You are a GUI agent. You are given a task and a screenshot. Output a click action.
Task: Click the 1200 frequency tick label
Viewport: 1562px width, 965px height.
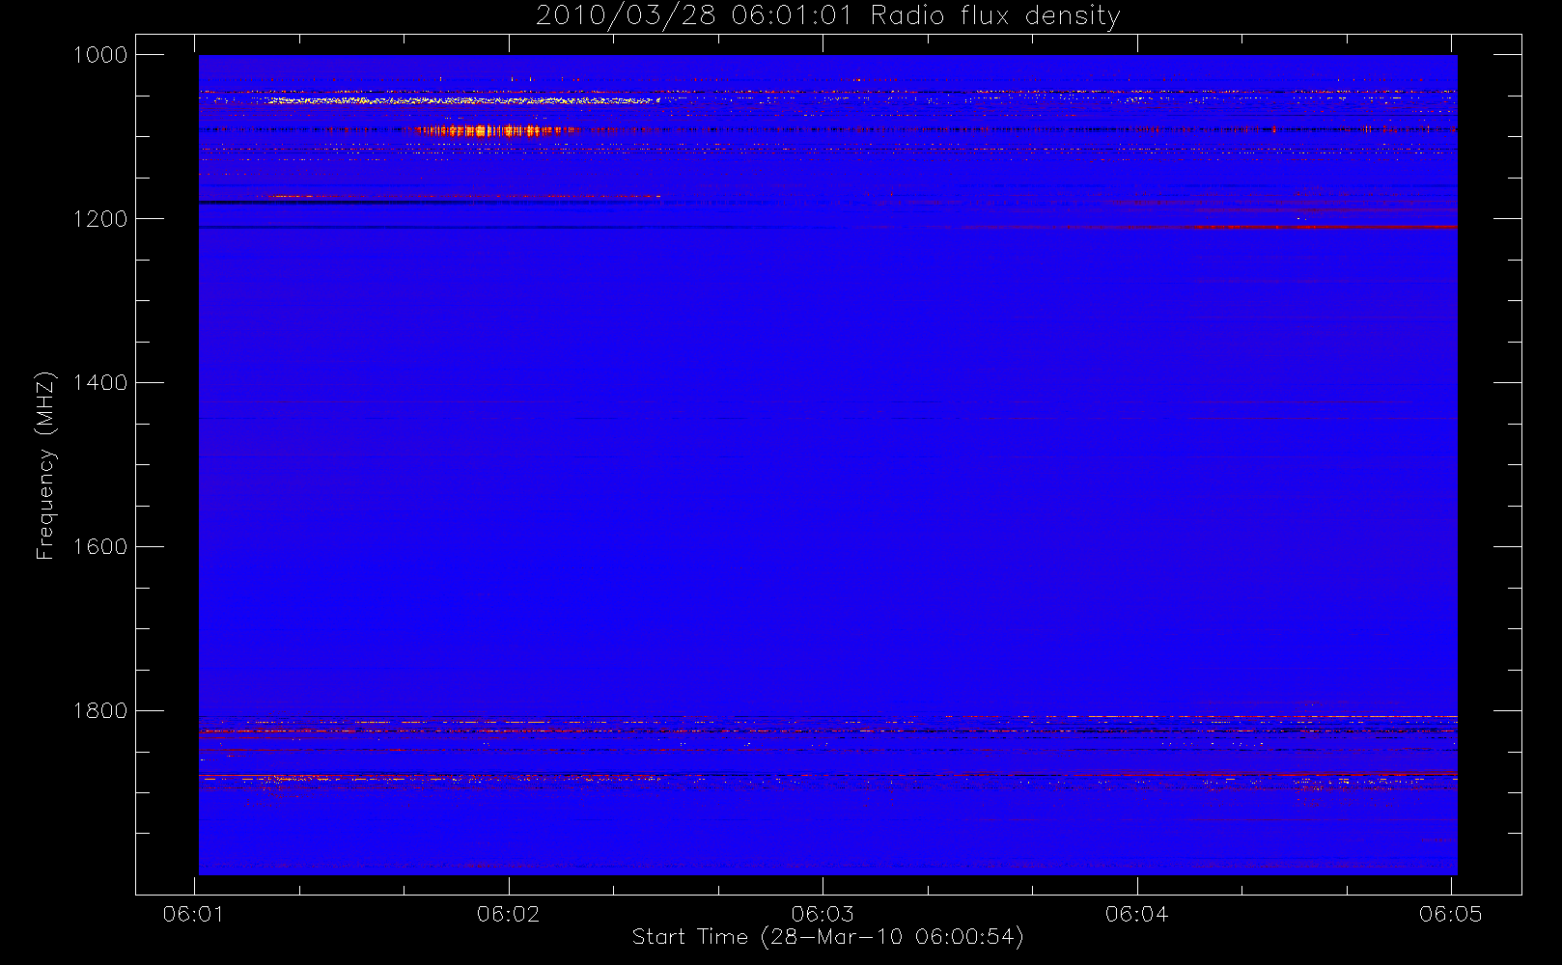[x=100, y=219]
